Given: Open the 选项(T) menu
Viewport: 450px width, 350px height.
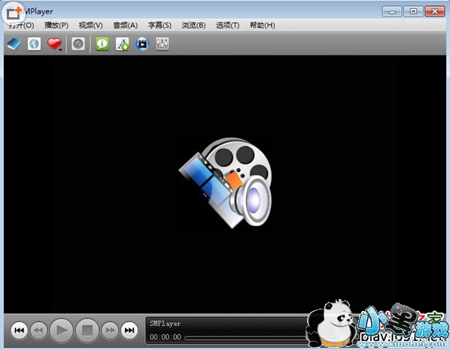Looking at the screenshot, I should [x=227, y=26].
